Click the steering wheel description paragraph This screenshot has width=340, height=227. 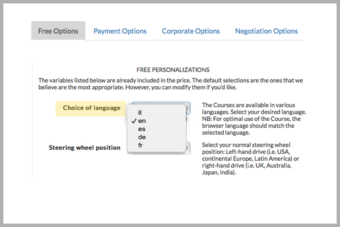(250, 159)
